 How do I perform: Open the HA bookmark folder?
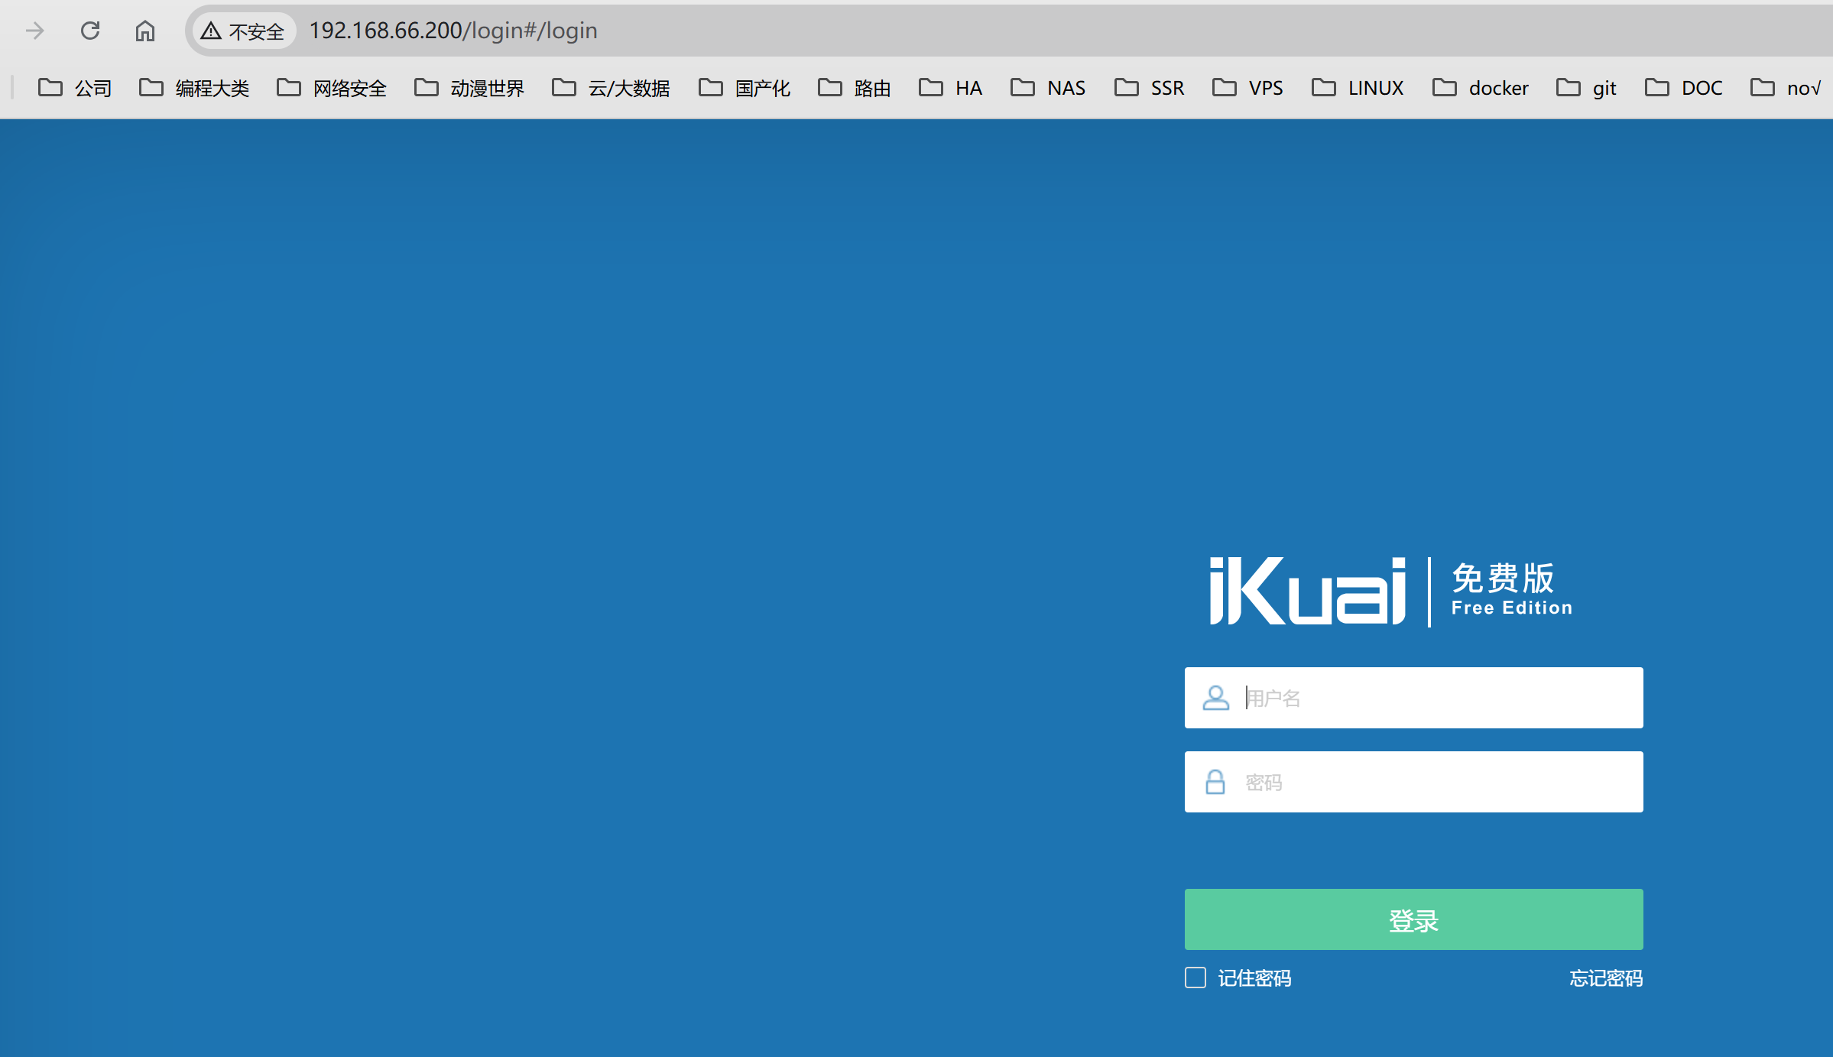[950, 88]
